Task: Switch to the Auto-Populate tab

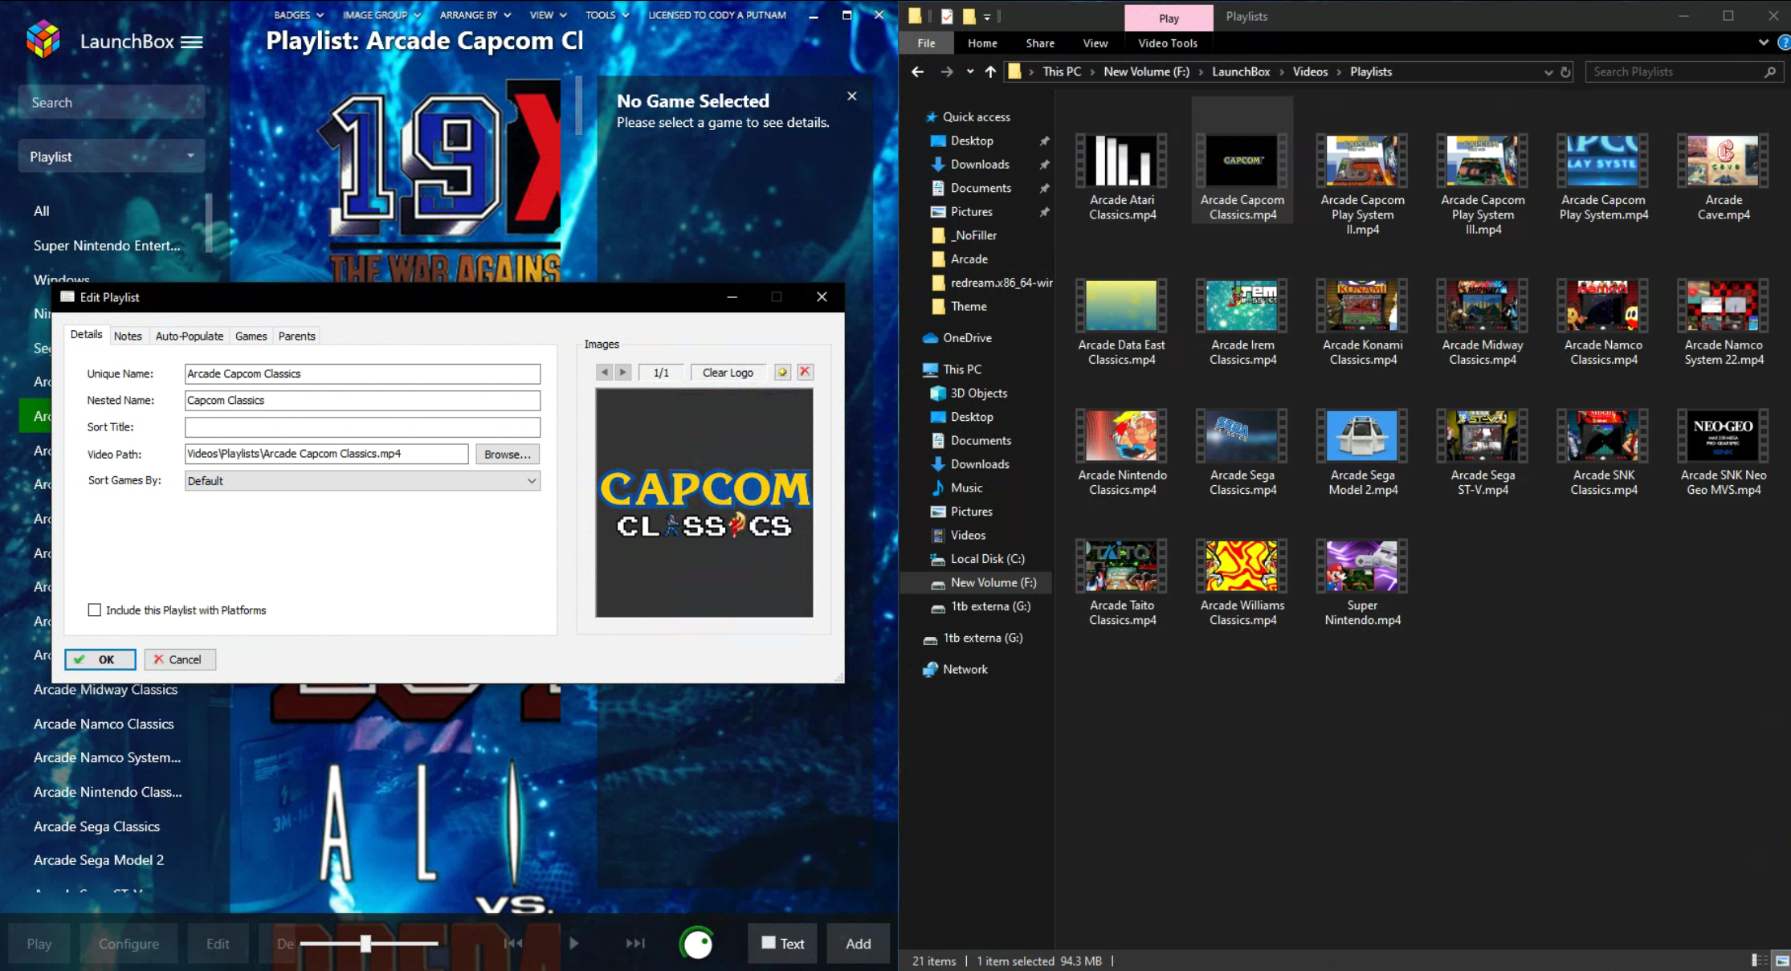Action: [189, 336]
